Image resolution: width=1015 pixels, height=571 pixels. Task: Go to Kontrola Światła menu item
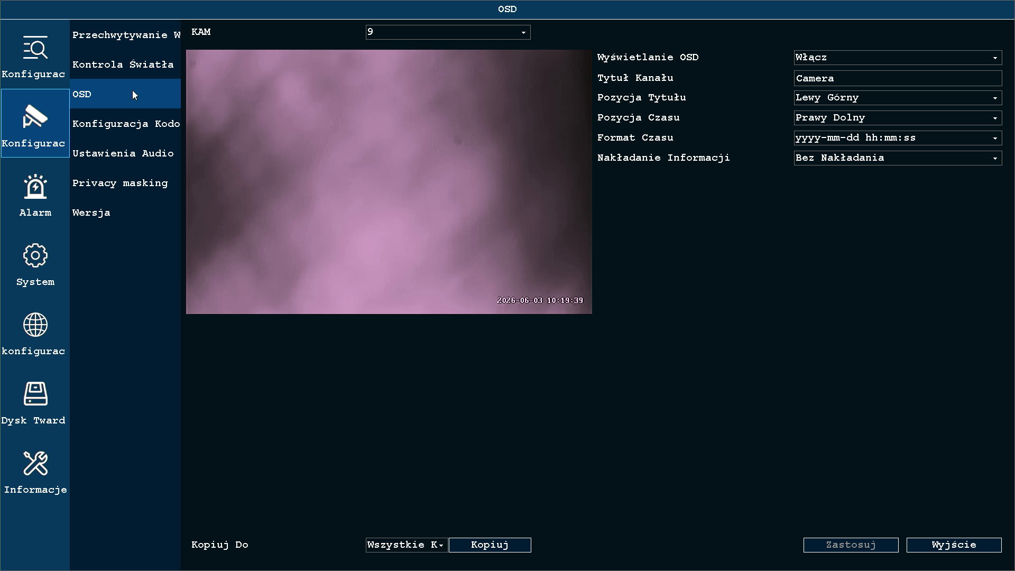pyautogui.click(x=125, y=65)
